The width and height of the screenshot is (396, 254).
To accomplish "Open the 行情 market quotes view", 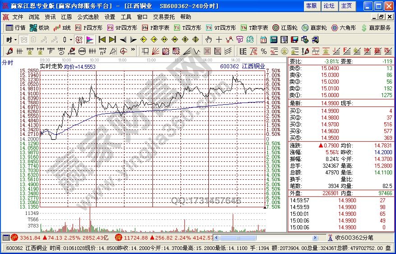I will pos(15,28).
